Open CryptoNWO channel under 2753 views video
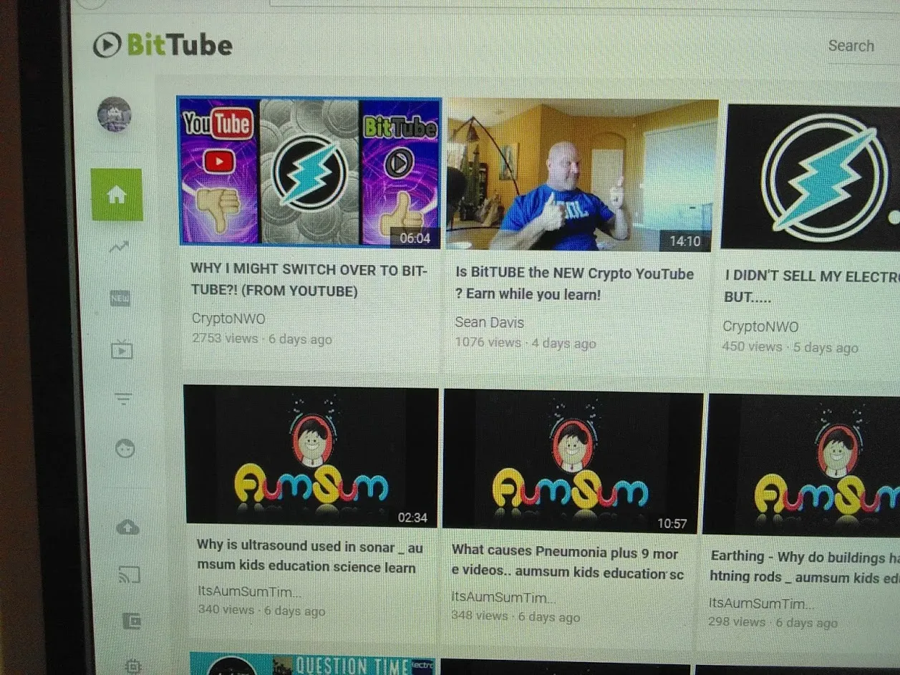900x675 pixels. pyautogui.click(x=228, y=319)
